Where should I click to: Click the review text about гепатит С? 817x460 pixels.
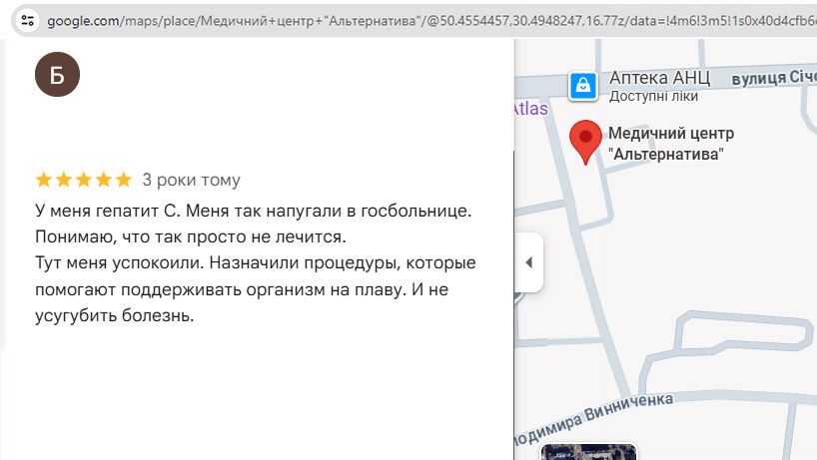click(255, 263)
